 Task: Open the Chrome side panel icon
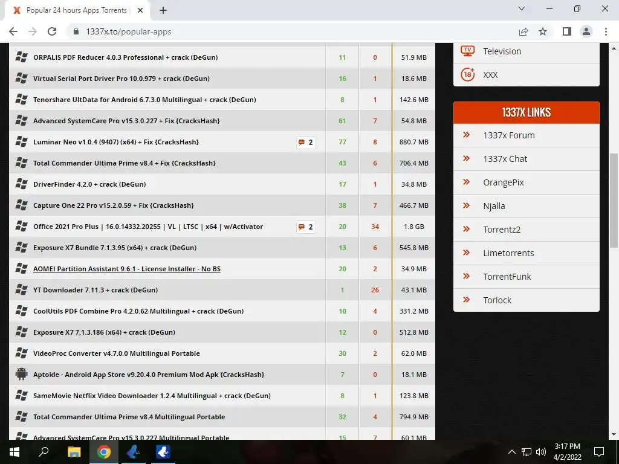pyautogui.click(x=567, y=31)
